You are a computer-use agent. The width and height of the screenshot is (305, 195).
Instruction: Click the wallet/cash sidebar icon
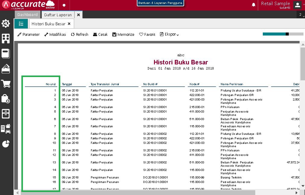6,69
